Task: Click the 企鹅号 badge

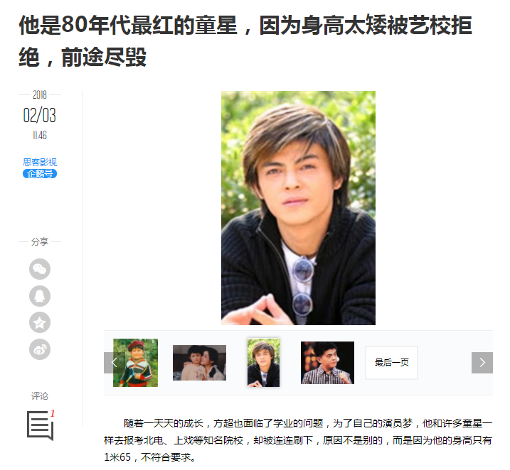Action: [40, 174]
